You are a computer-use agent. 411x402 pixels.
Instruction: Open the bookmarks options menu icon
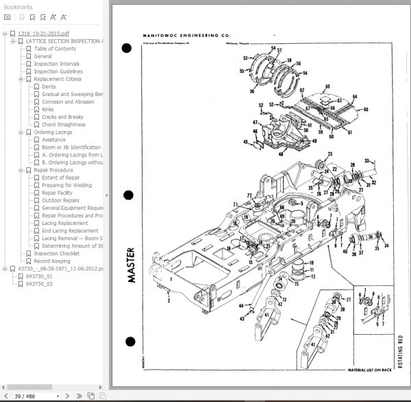8,17
